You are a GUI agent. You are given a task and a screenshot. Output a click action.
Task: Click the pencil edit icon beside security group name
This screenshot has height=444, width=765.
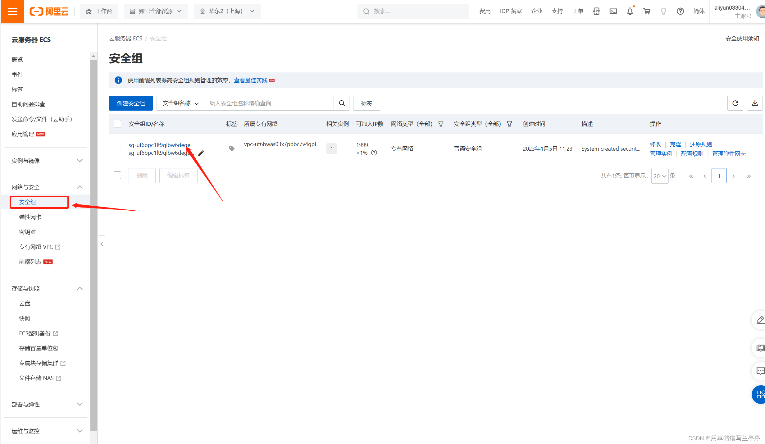coord(201,153)
